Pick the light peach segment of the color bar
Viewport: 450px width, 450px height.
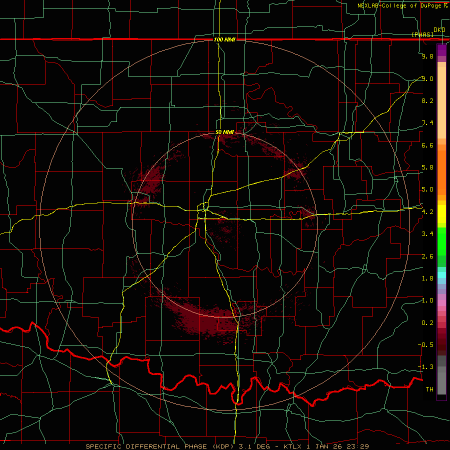(x=441, y=103)
